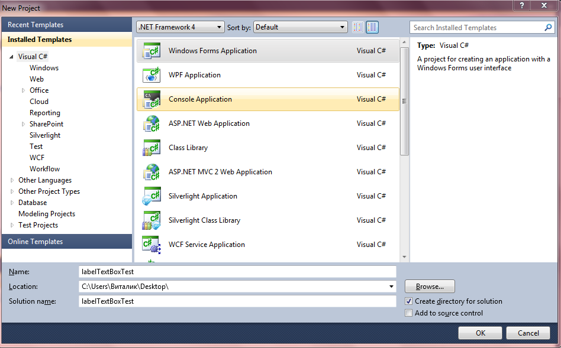Select Test in the templates tree
Screen dimensions: 561x348
[36, 147]
